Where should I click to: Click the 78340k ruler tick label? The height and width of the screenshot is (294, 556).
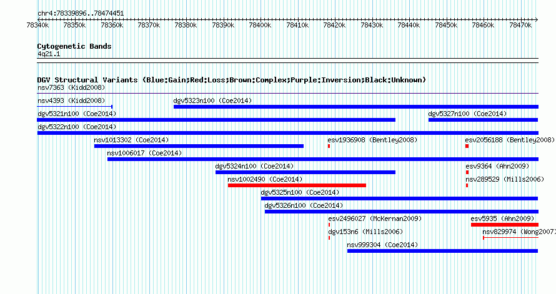37,25
